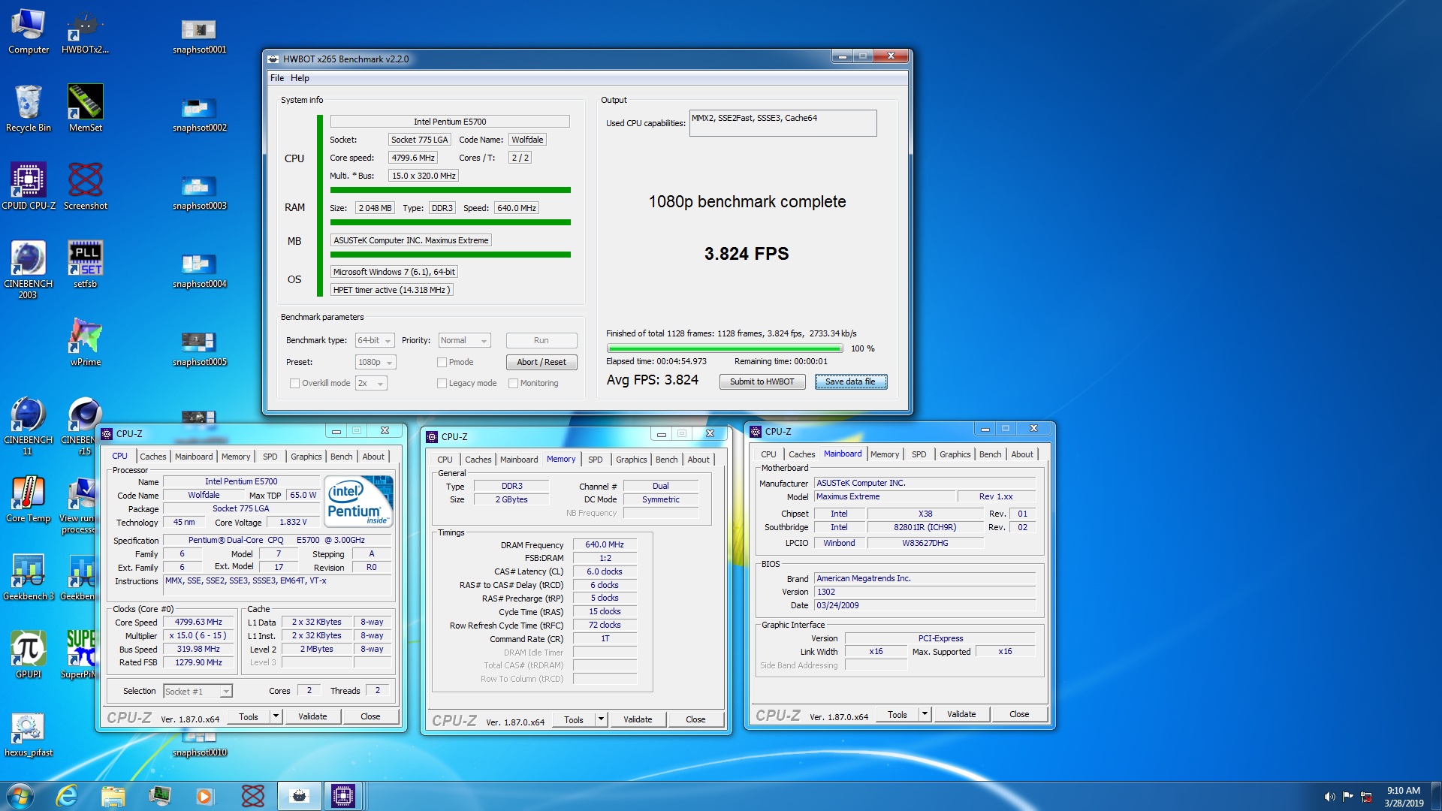
Task: Open hexus_pifast desktop icon
Action: (x=29, y=734)
